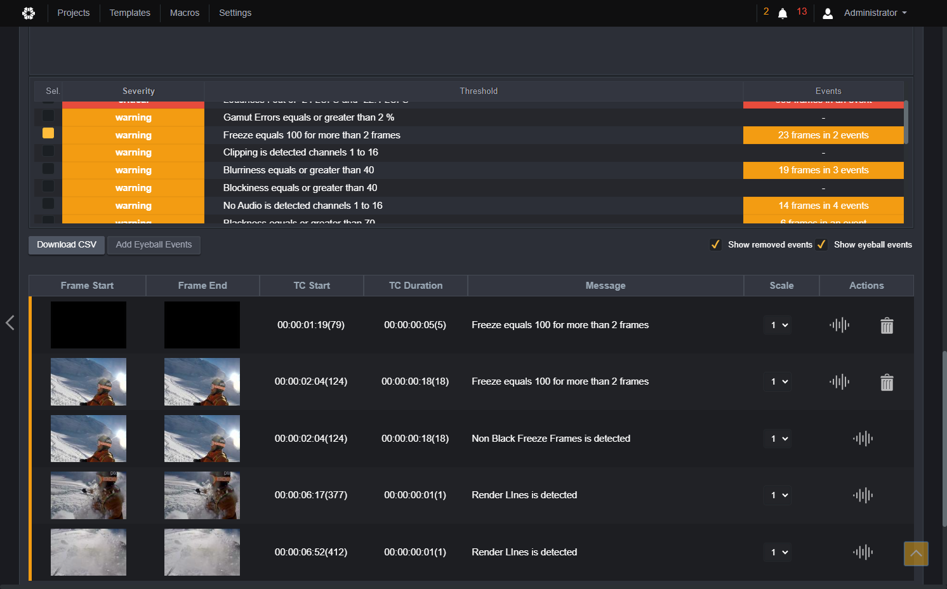The width and height of the screenshot is (947, 589).
Task: Select the No Audio warning checkbox
Action: click(x=48, y=204)
